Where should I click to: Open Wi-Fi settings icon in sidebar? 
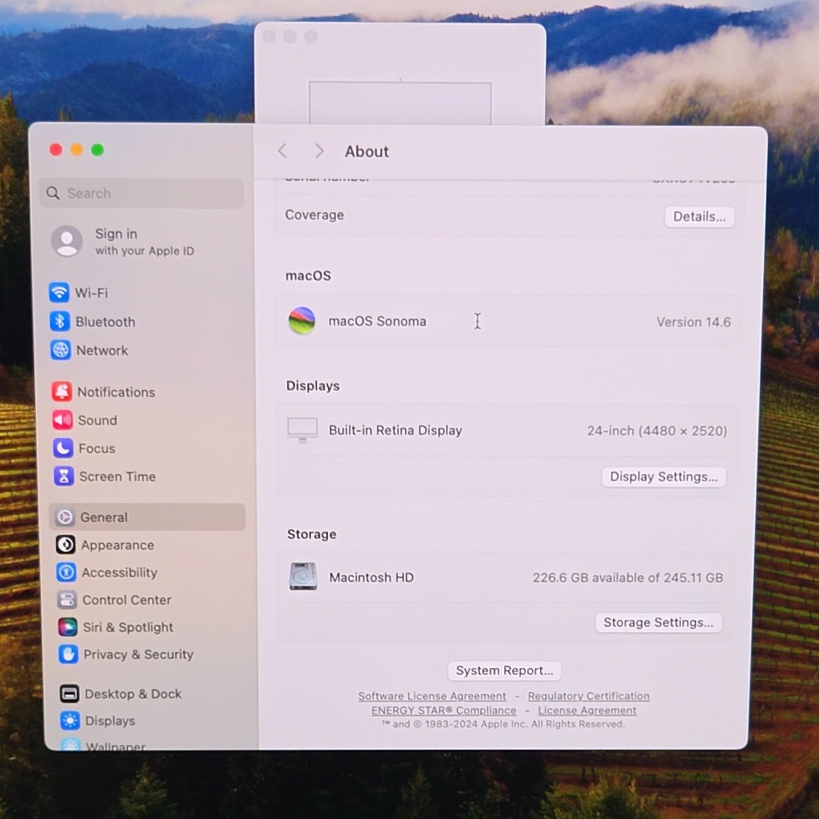point(59,292)
